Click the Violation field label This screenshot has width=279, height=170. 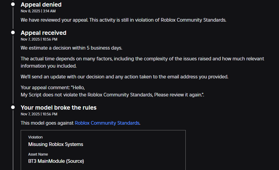35,137
